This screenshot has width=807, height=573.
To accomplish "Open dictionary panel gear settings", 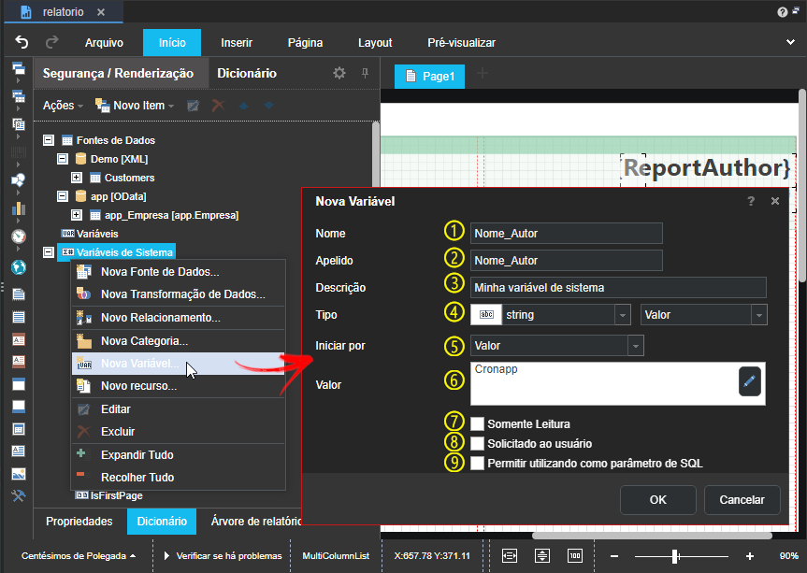I will coord(339,73).
